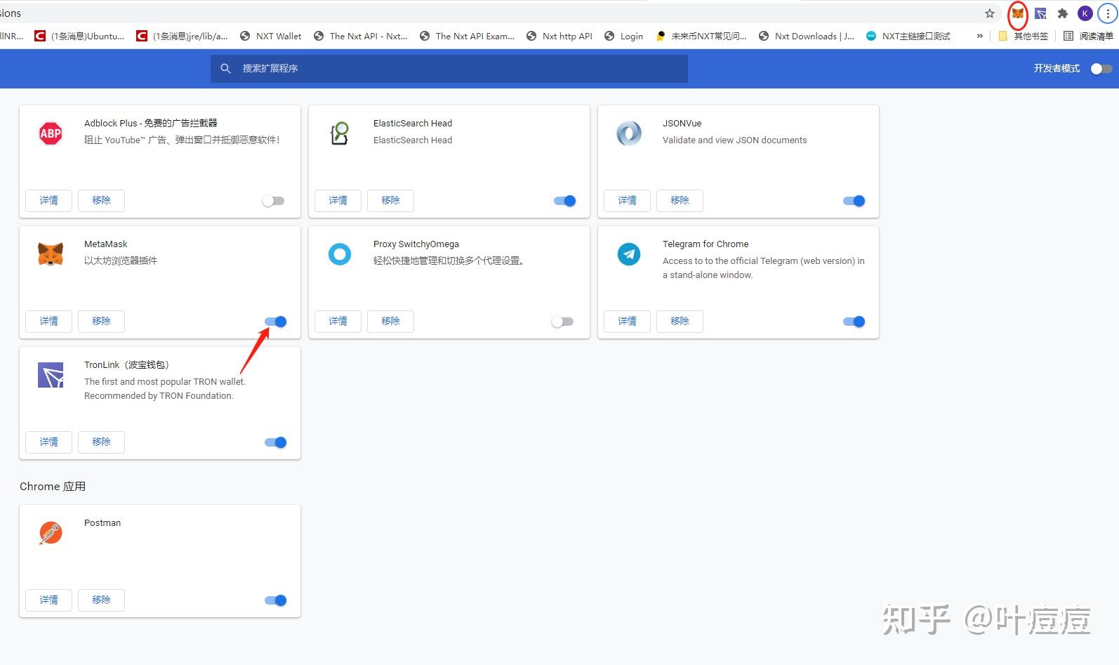Turn on developer mode toggle
1119x665 pixels.
[x=1101, y=68]
